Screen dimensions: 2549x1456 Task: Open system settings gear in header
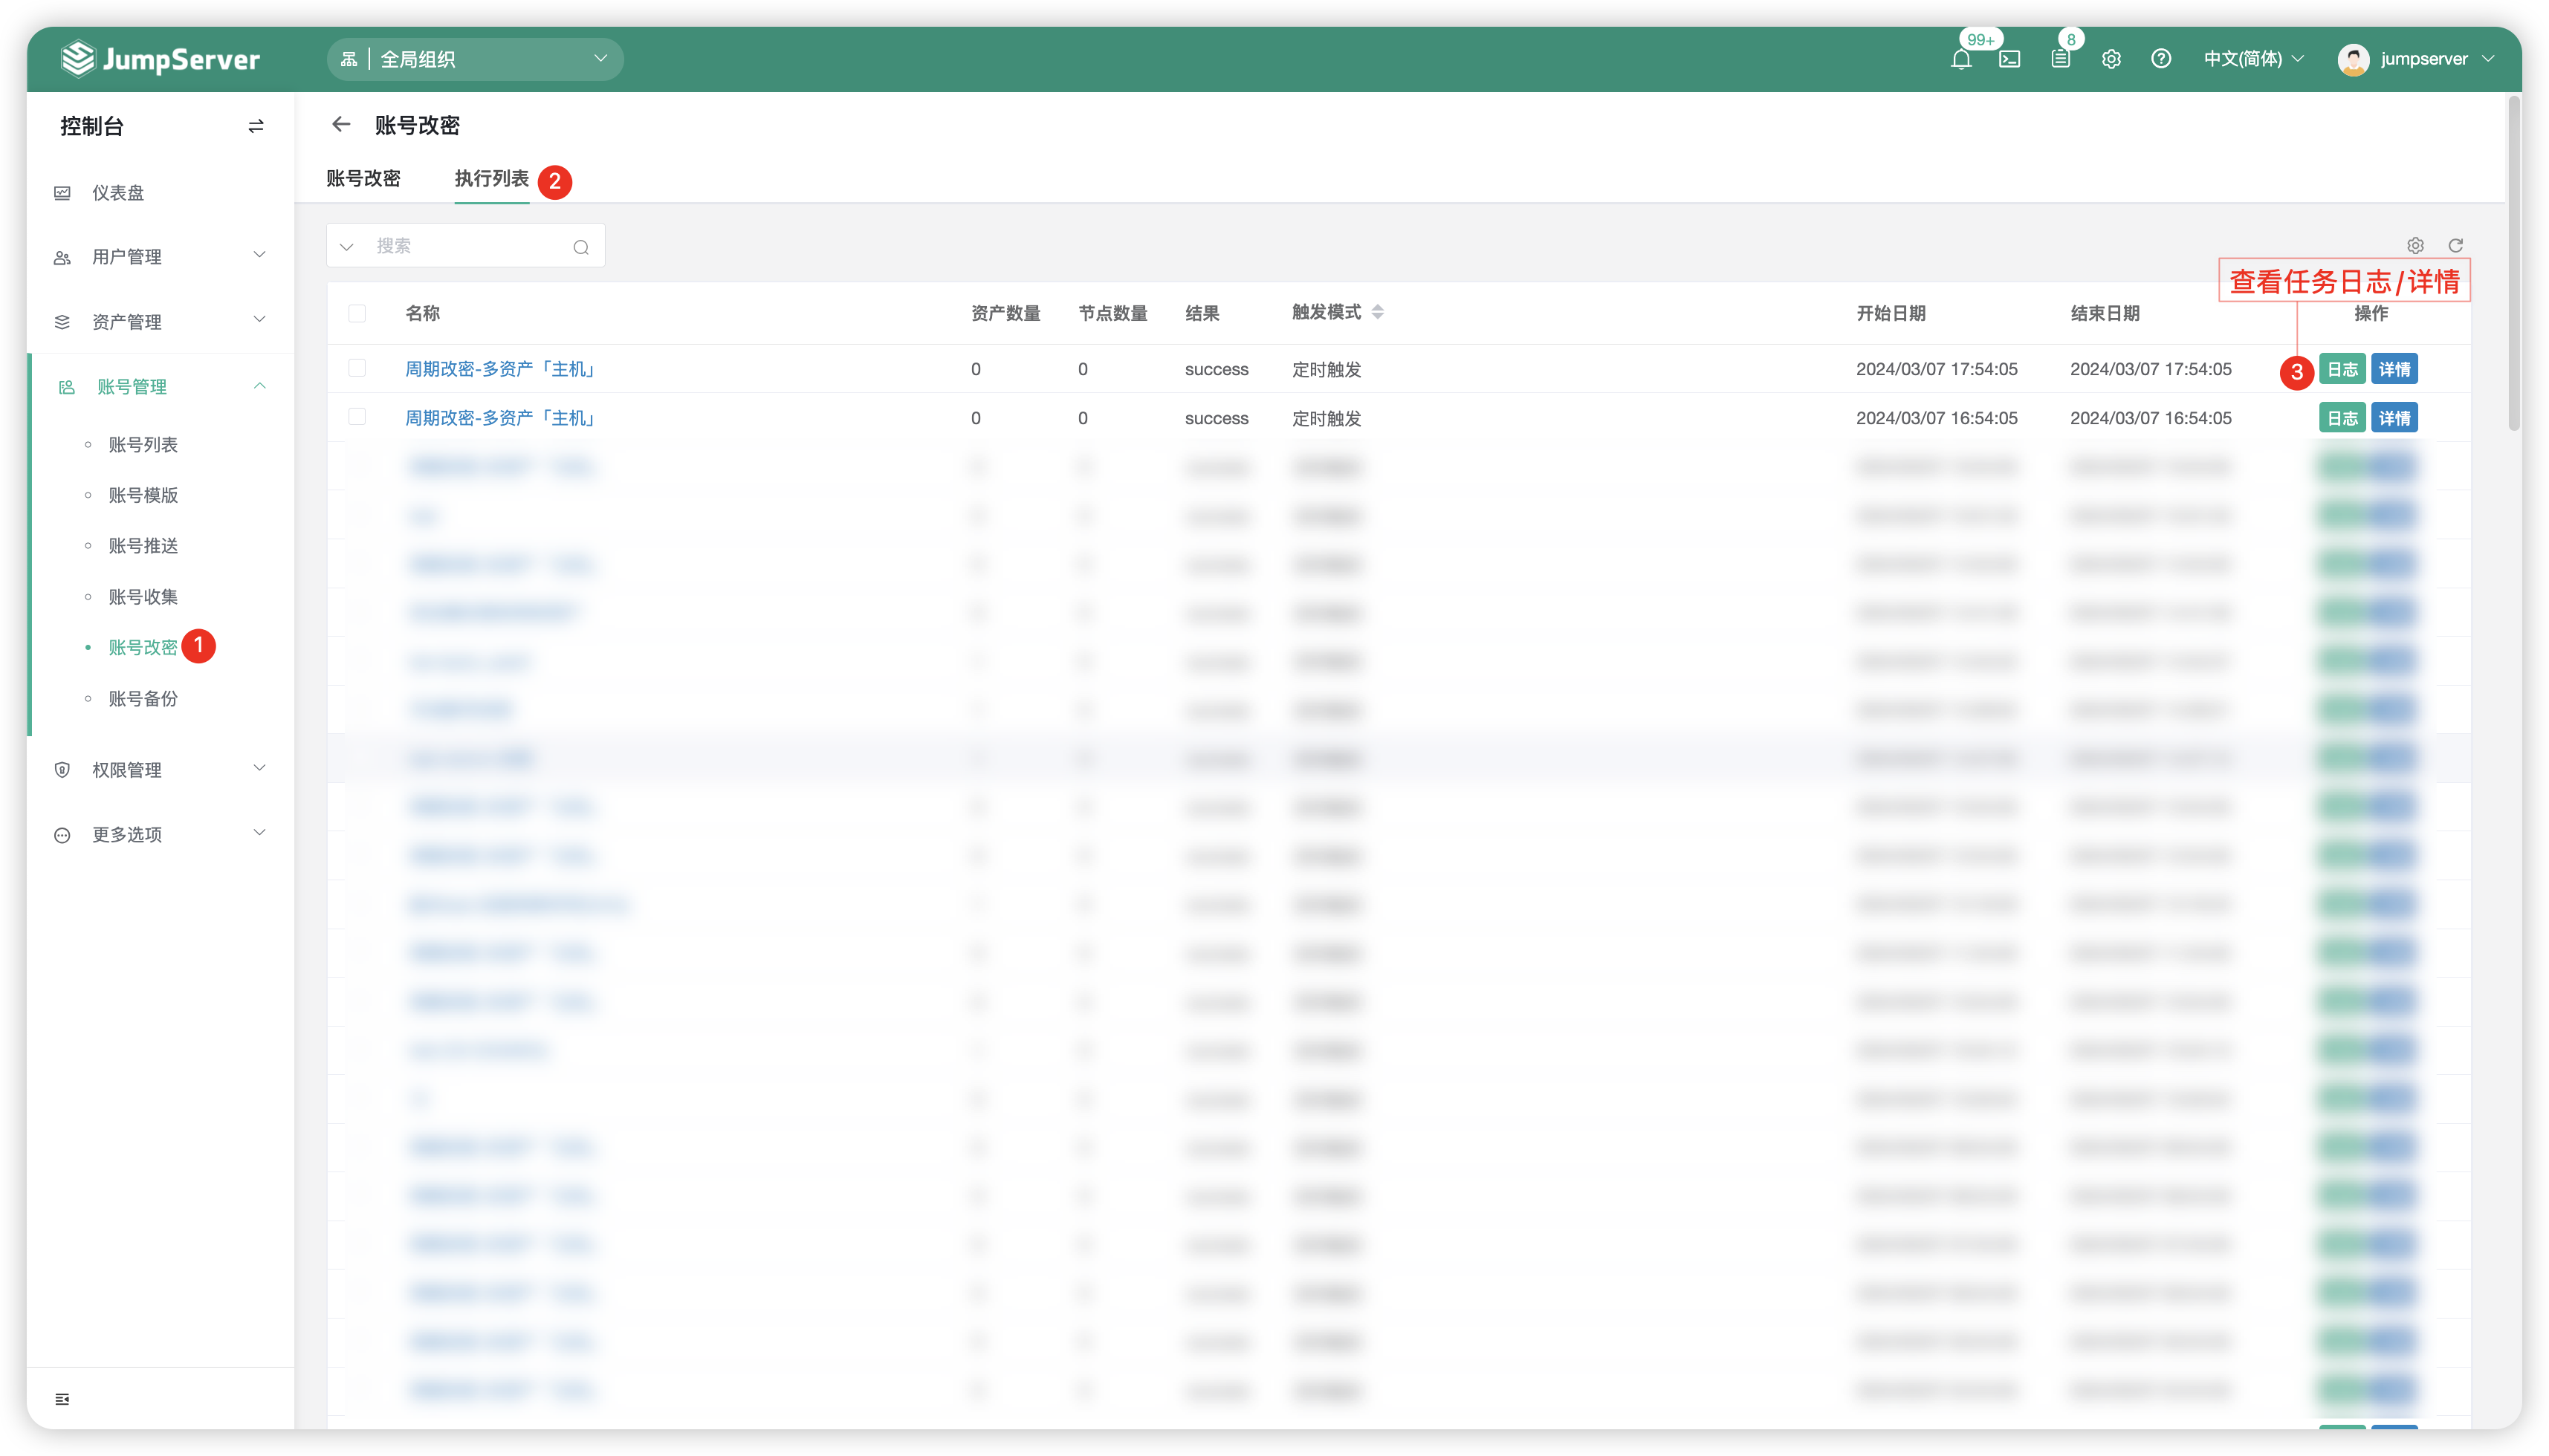[x=2111, y=59]
